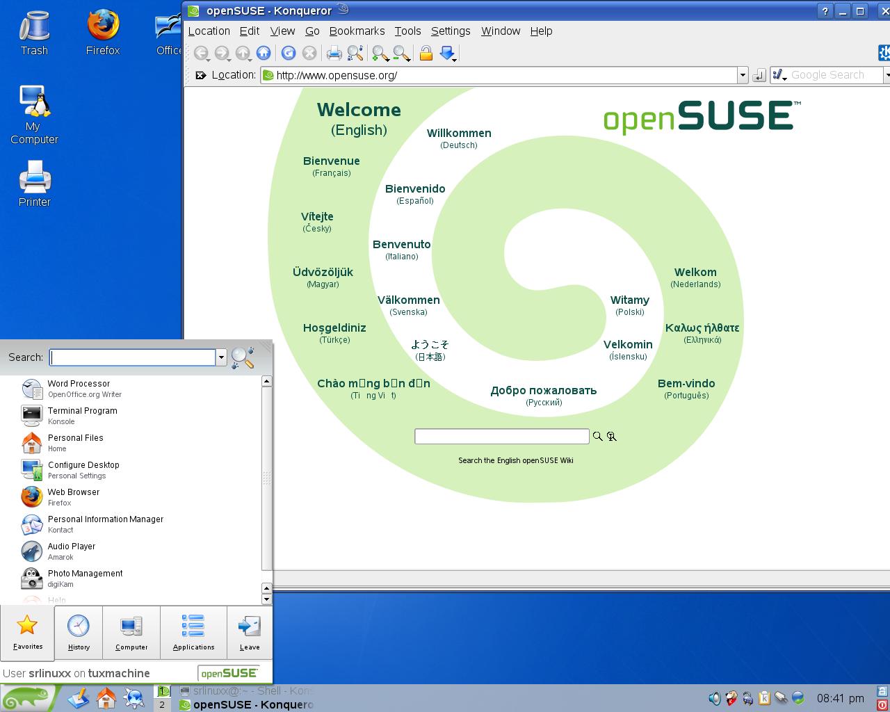Launch the office writer panel icon
Screen dimensions: 890x712
click(x=79, y=697)
